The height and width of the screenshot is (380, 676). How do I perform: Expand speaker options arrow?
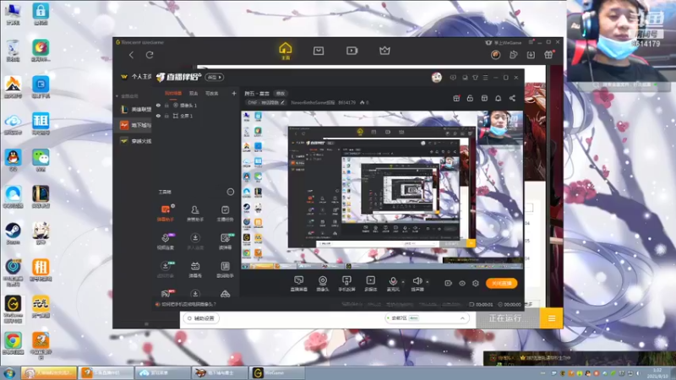[x=428, y=282]
